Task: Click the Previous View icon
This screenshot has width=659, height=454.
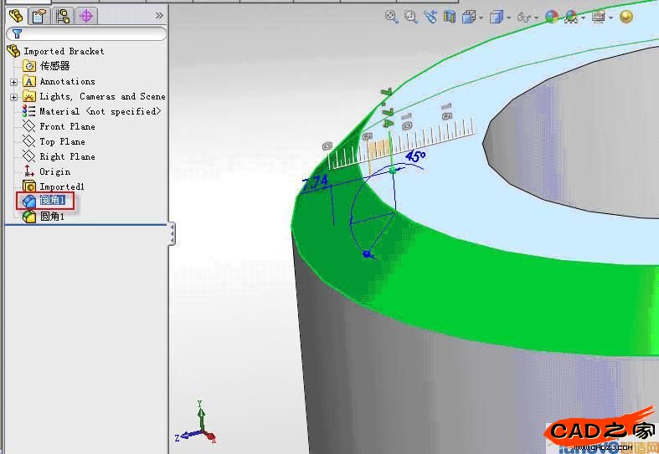Action: pos(430,16)
